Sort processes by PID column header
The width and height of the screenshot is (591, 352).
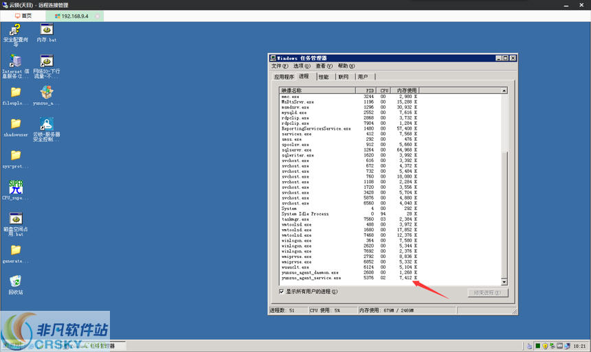coord(368,91)
